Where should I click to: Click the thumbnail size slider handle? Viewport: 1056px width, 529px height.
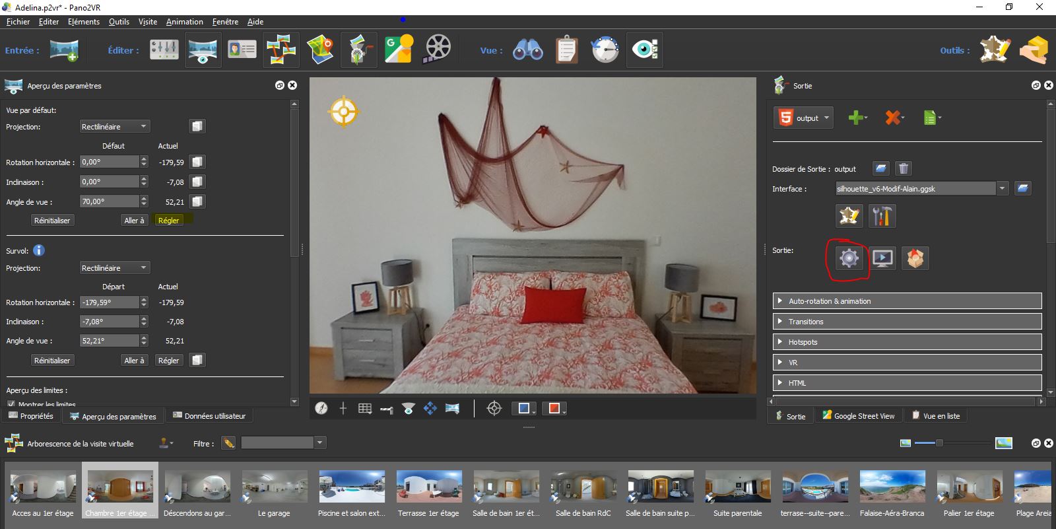pyautogui.click(x=939, y=443)
